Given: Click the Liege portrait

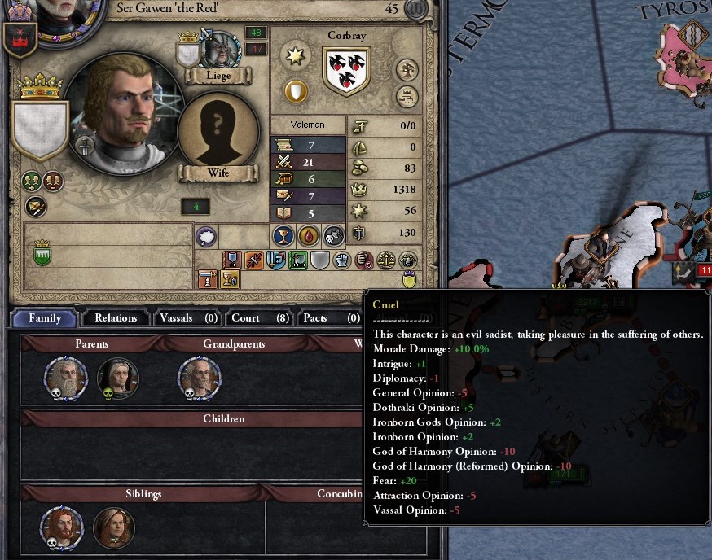Looking at the screenshot, I should pos(220,49).
